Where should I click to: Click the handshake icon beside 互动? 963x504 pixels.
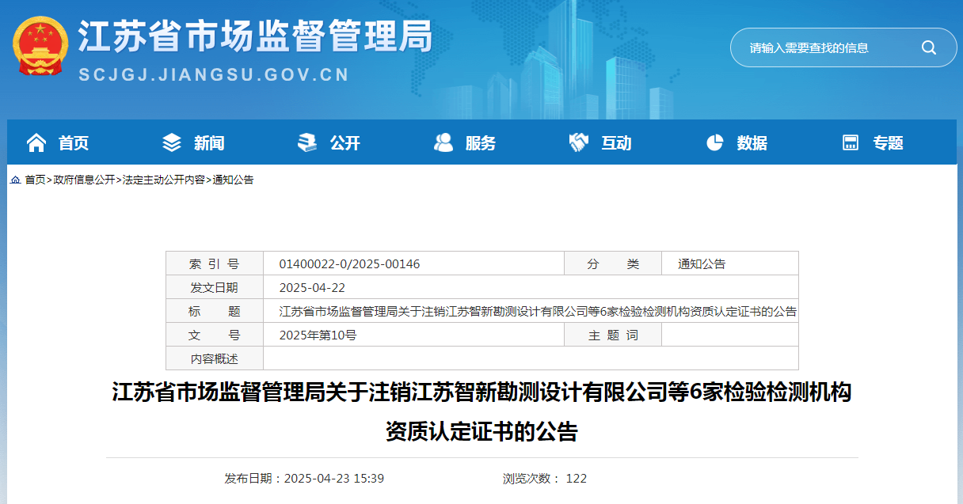click(x=579, y=142)
